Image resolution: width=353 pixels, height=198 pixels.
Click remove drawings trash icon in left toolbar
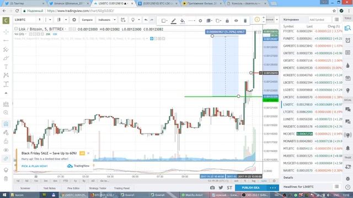tap(6, 179)
